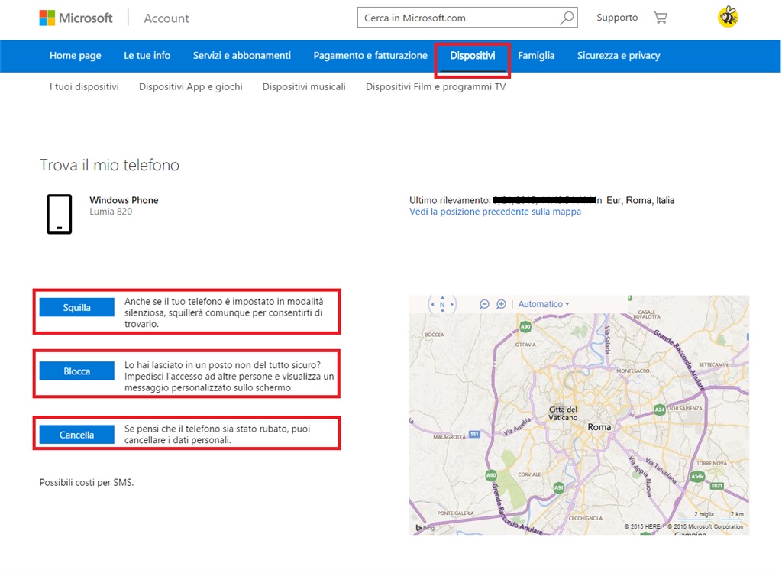Click the Roma label on the map

point(599,427)
